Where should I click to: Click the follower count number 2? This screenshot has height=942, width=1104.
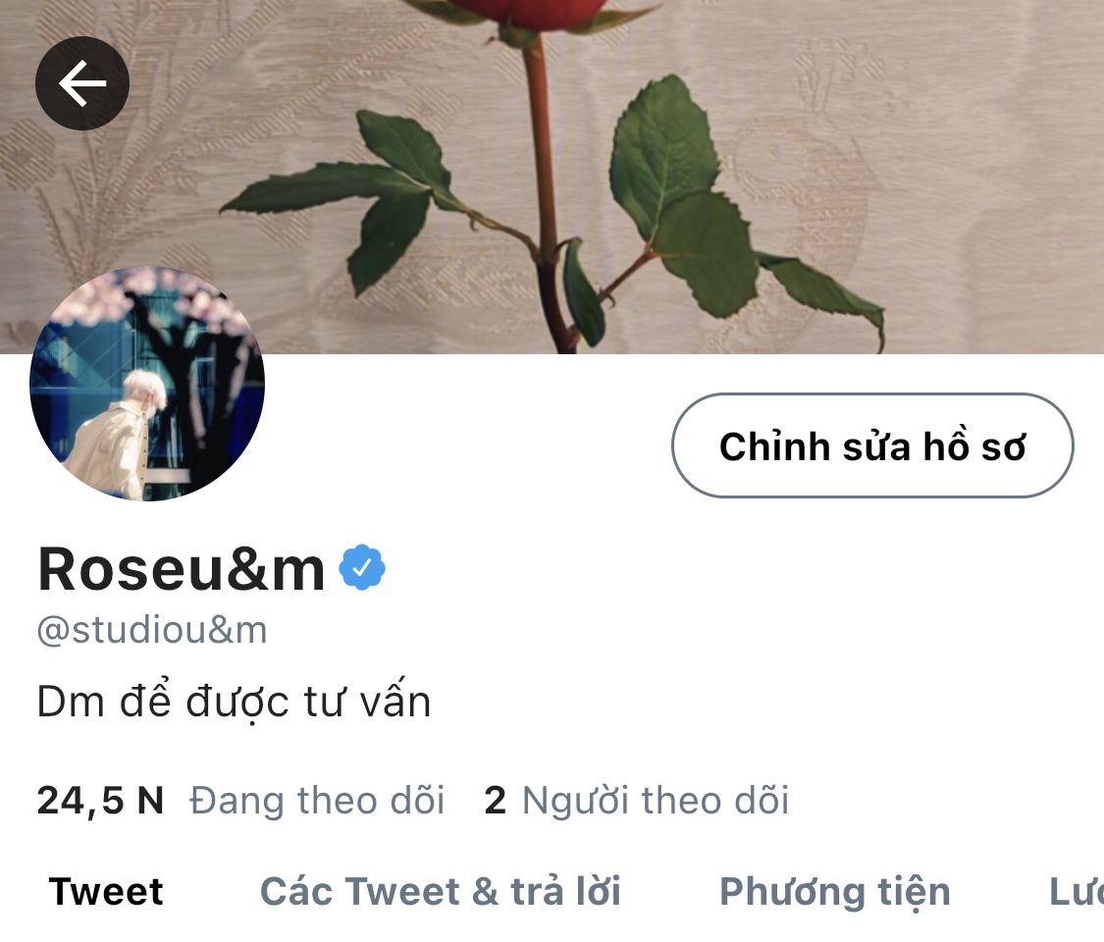pyautogui.click(x=495, y=801)
